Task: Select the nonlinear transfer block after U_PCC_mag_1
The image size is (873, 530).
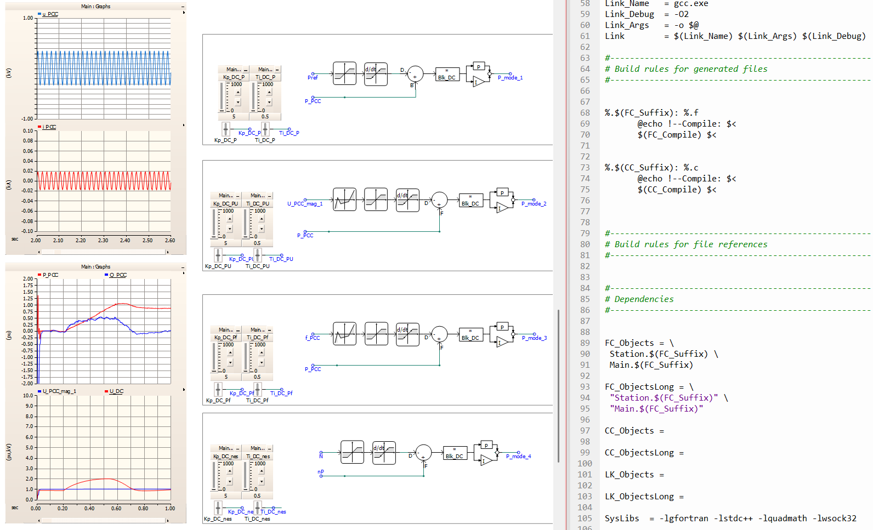Action: click(x=344, y=200)
